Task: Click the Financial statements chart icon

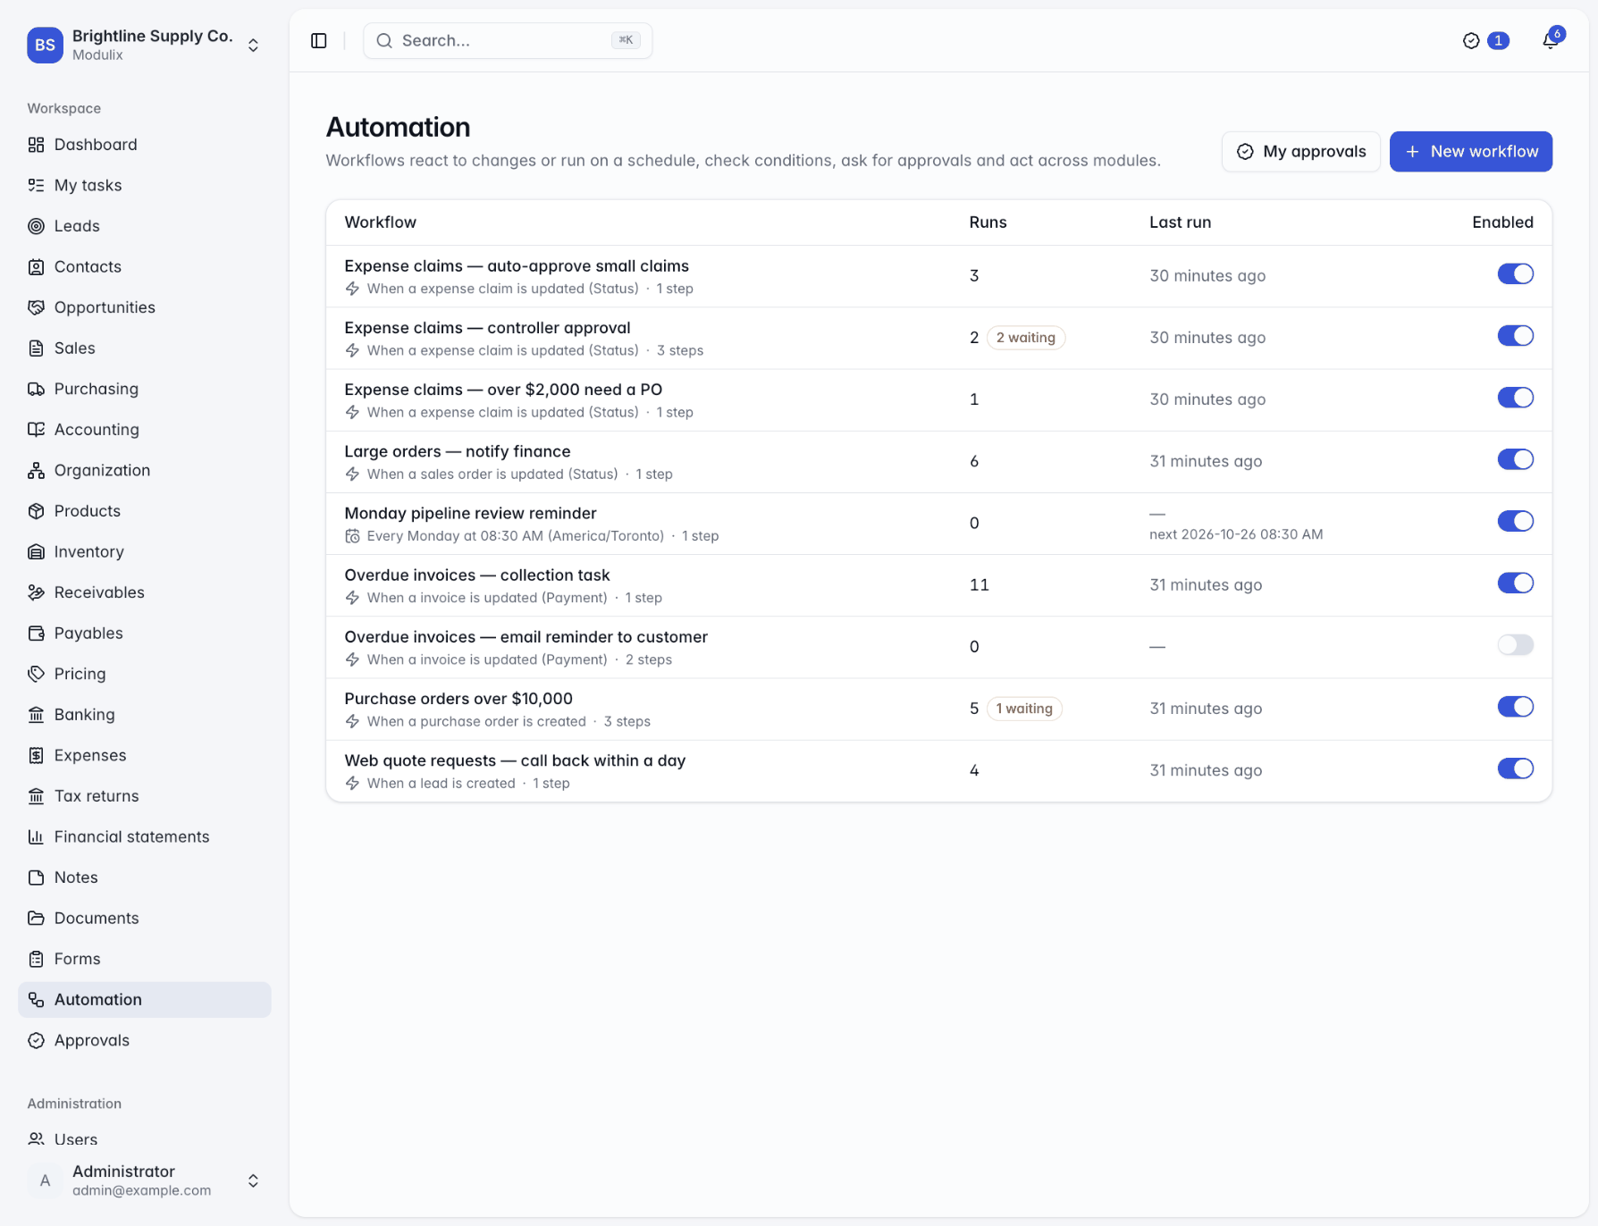Action: [x=36, y=836]
